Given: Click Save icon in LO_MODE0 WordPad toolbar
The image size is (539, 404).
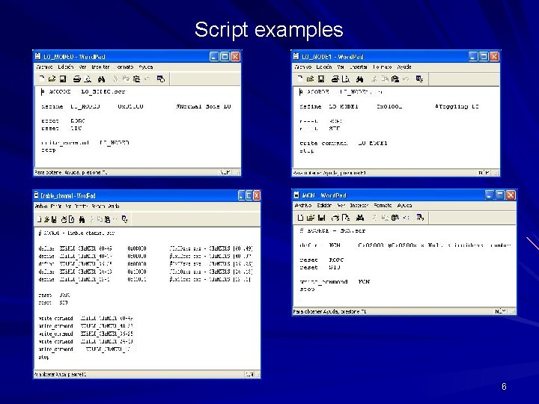Looking at the screenshot, I should click(x=63, y=79).
